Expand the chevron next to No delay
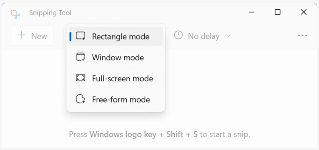 [228, 36]
